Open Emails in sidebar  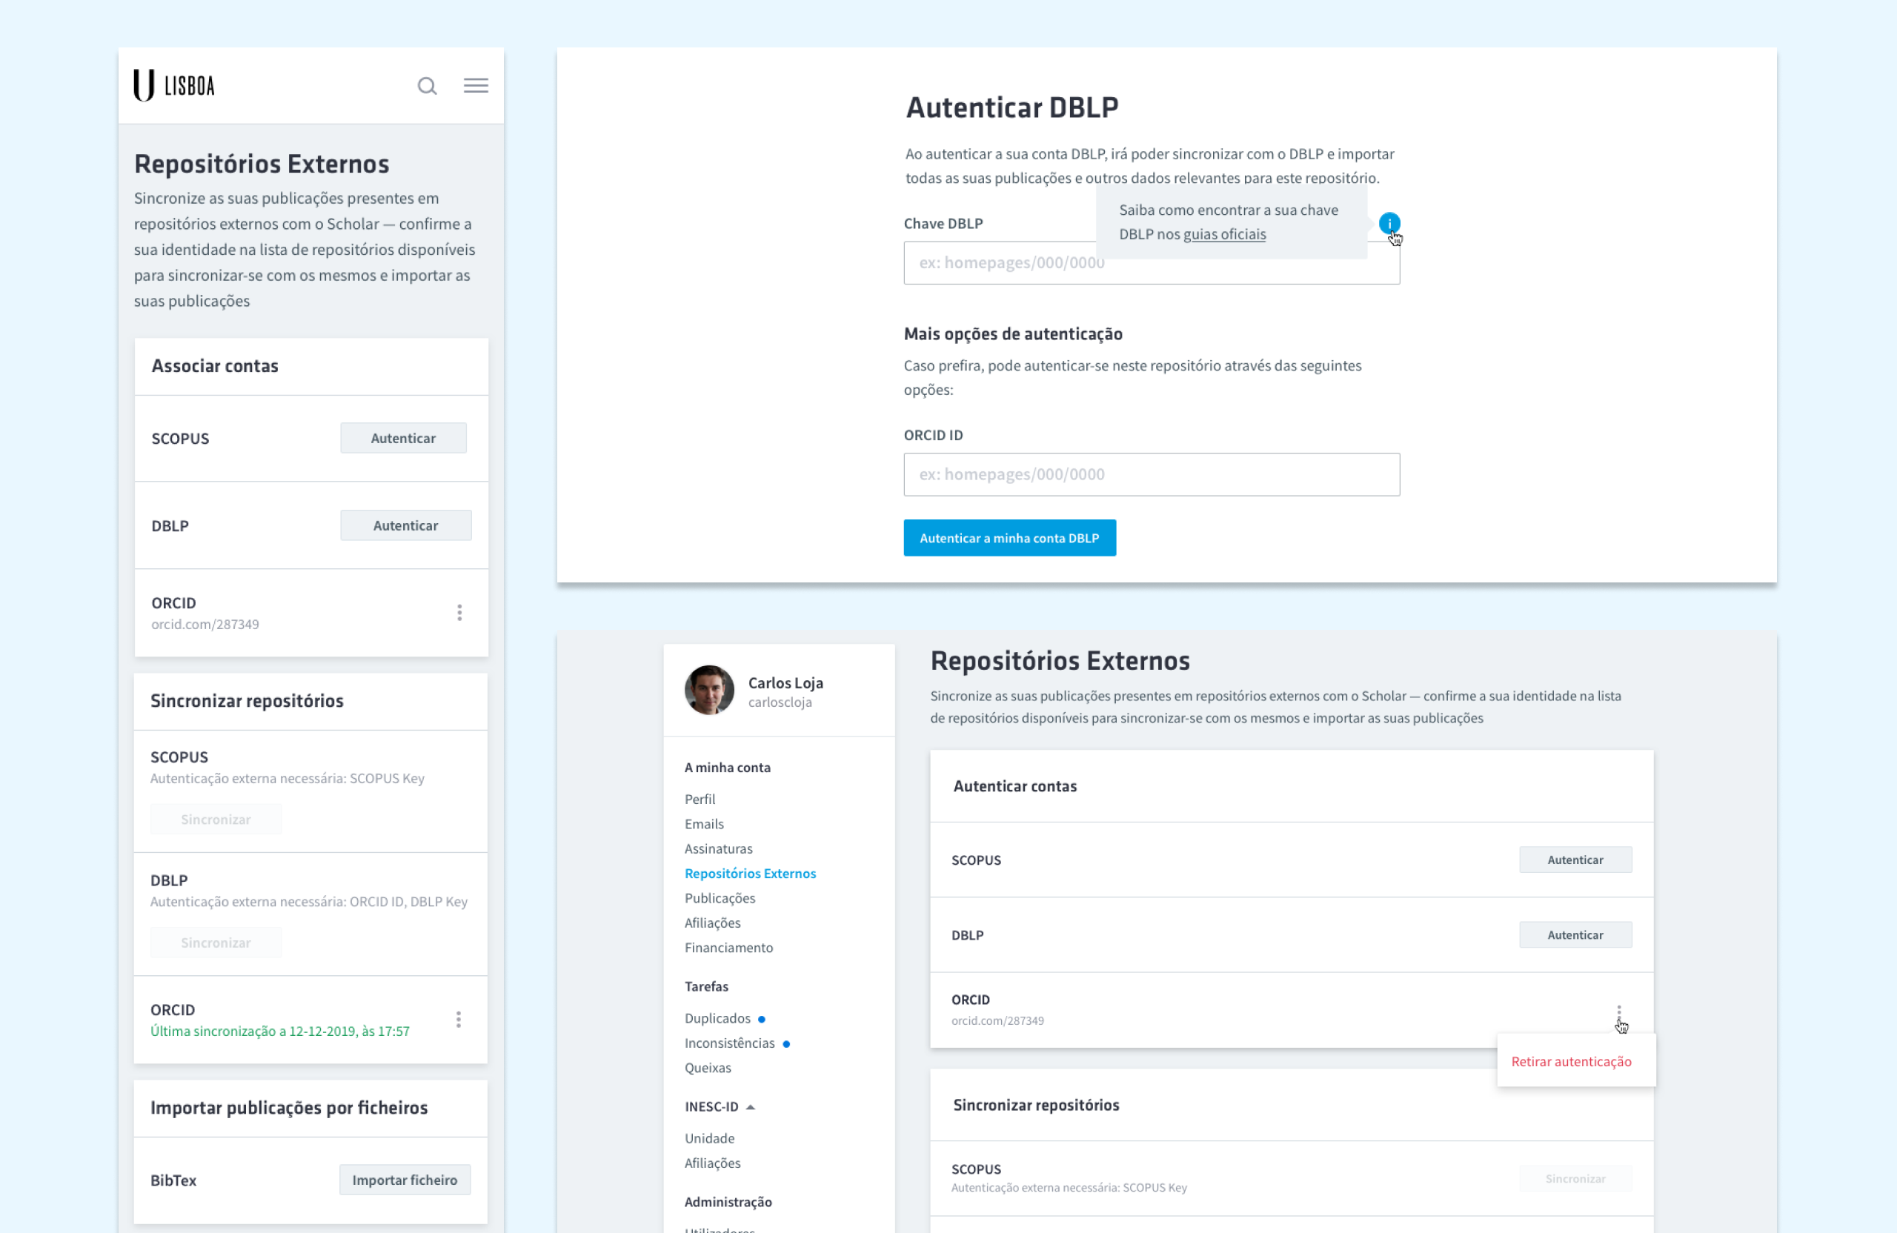[704, 824]
